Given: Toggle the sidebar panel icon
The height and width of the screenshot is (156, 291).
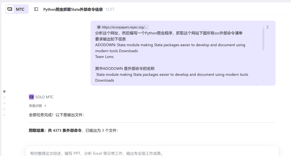Looking at the screenshot, I should [x=36, y=9].
